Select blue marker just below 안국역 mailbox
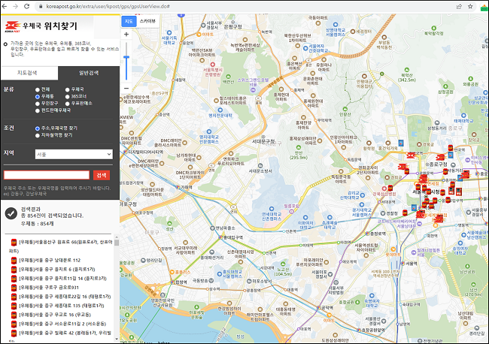 451,155
